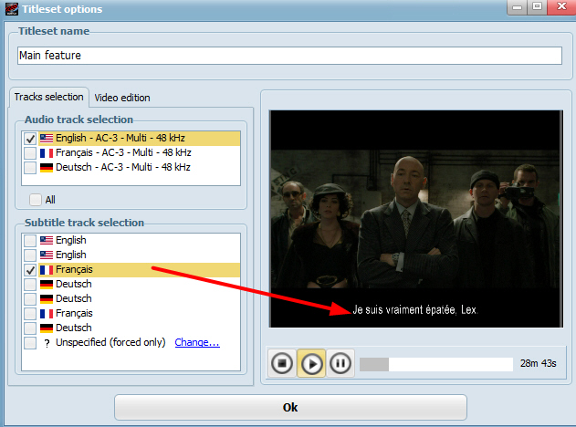Close the Titleset options window
This screenshot has width=576, height=427.
(x=561, y=7)
